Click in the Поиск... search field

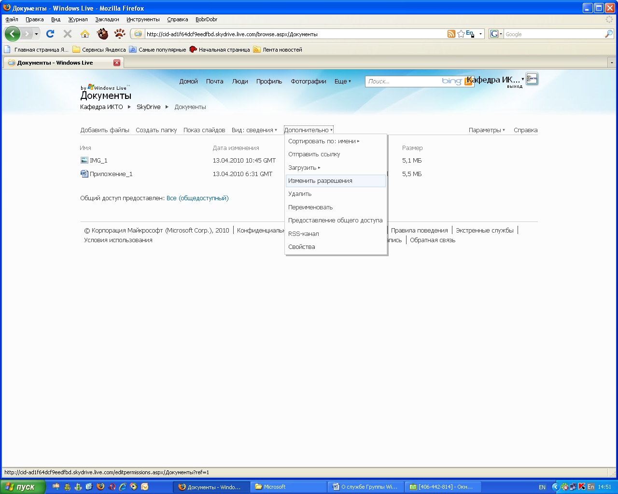coord(403,82)
